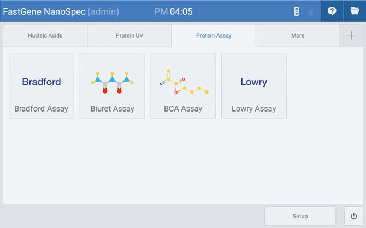The image size is (366, 228).
Task: Select the Protein Assay tab
Action: (x=214, y=36)
